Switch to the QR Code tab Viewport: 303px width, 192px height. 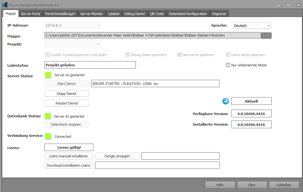[157, 14]
